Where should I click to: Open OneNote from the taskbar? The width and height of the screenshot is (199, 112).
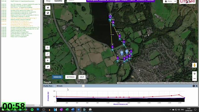tap(61, 110)
